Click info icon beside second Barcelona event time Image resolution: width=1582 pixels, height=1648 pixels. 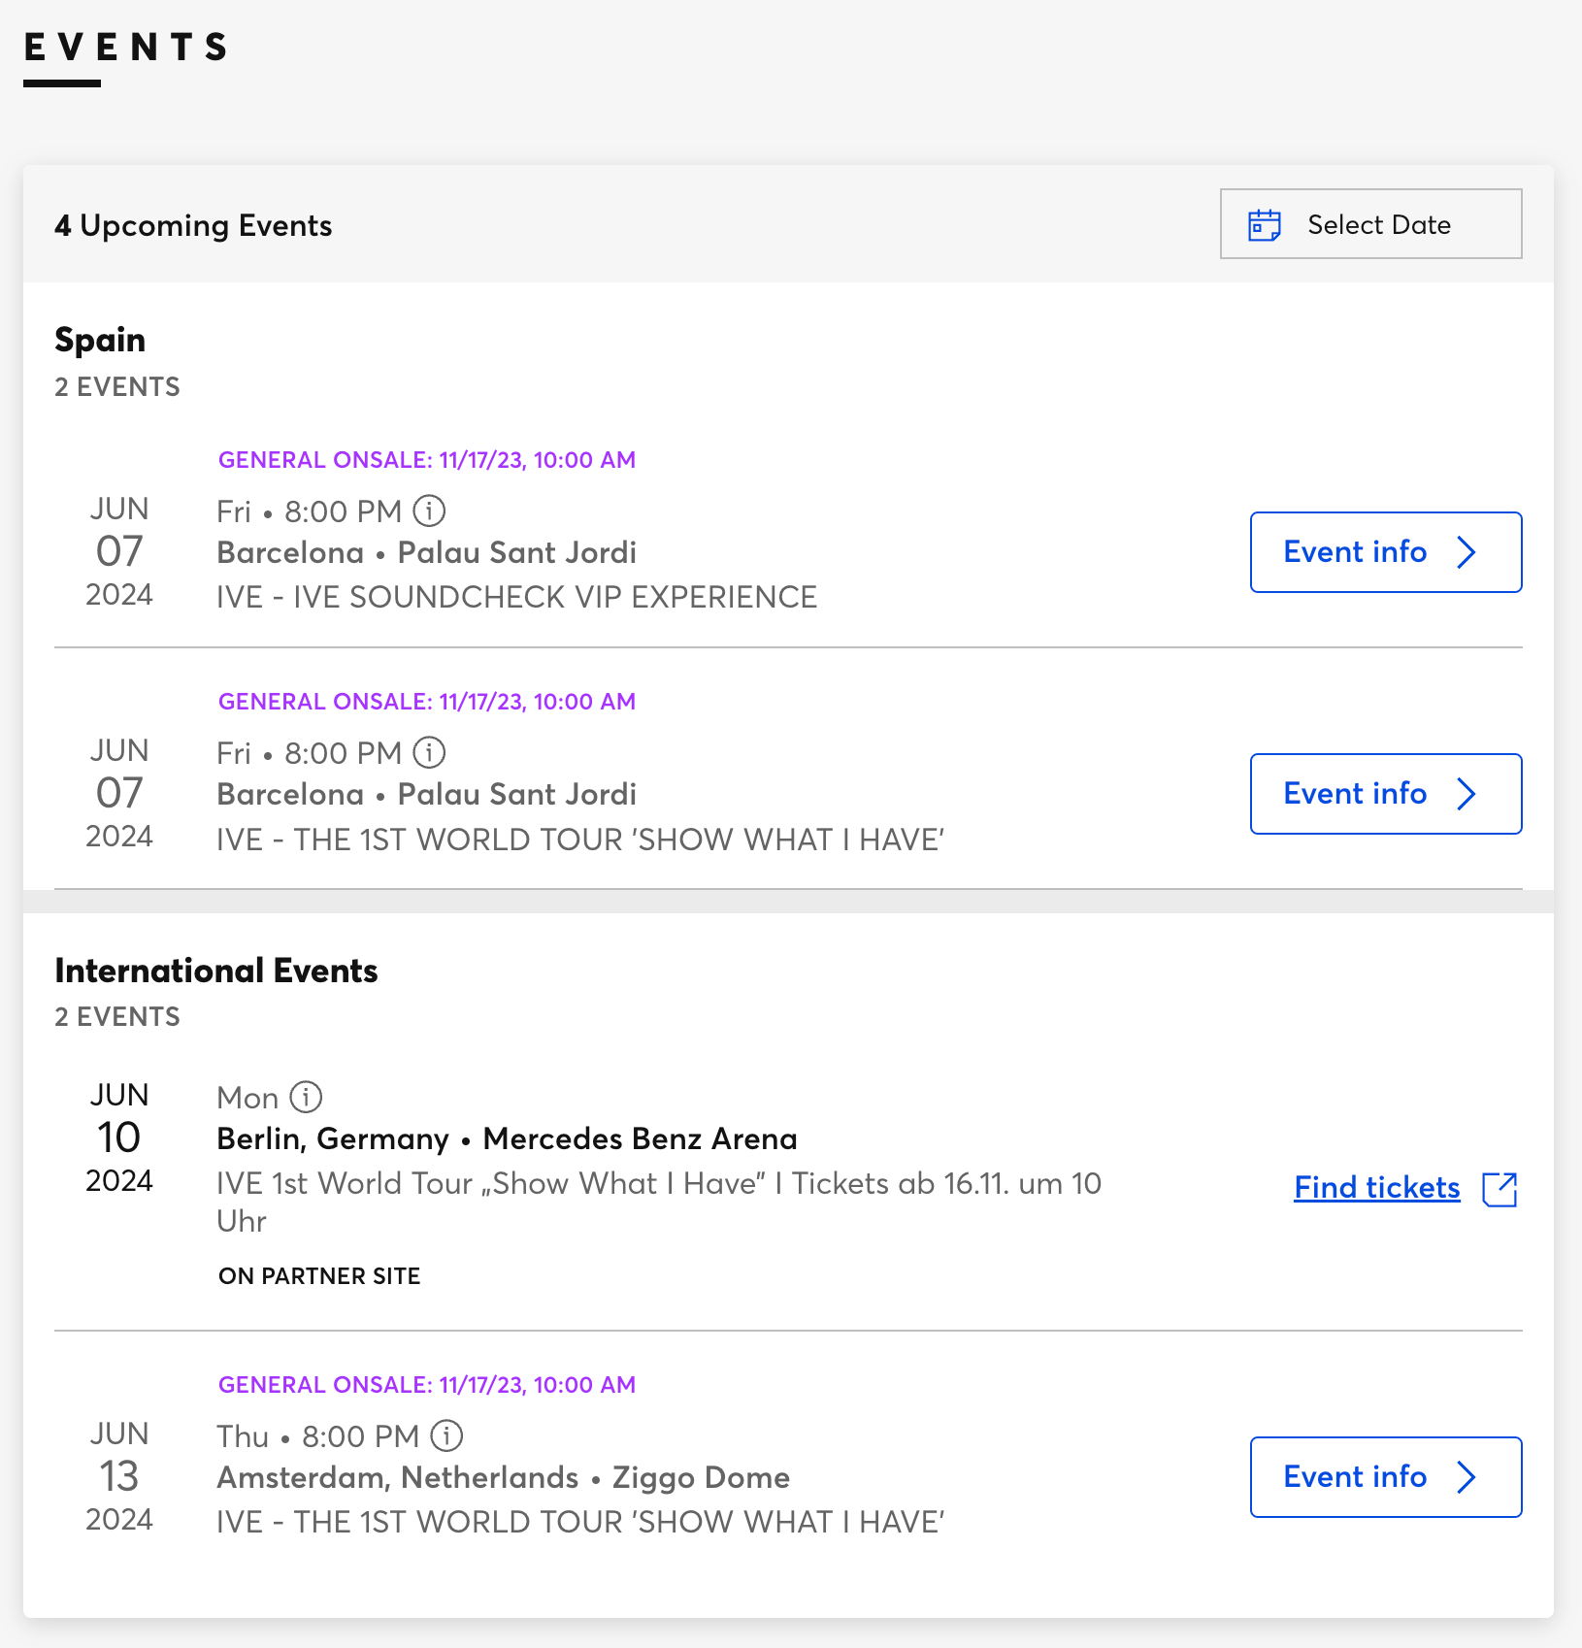pos(429,752)
